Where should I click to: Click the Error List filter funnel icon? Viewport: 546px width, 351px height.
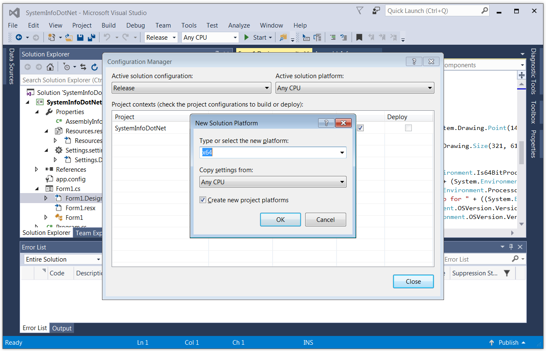coord(507,273)
